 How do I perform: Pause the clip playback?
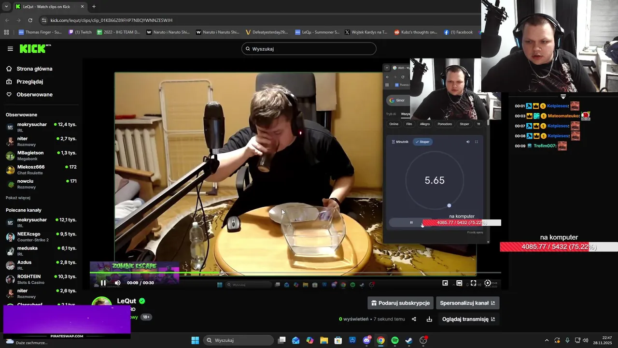click(x=103, y=283)
